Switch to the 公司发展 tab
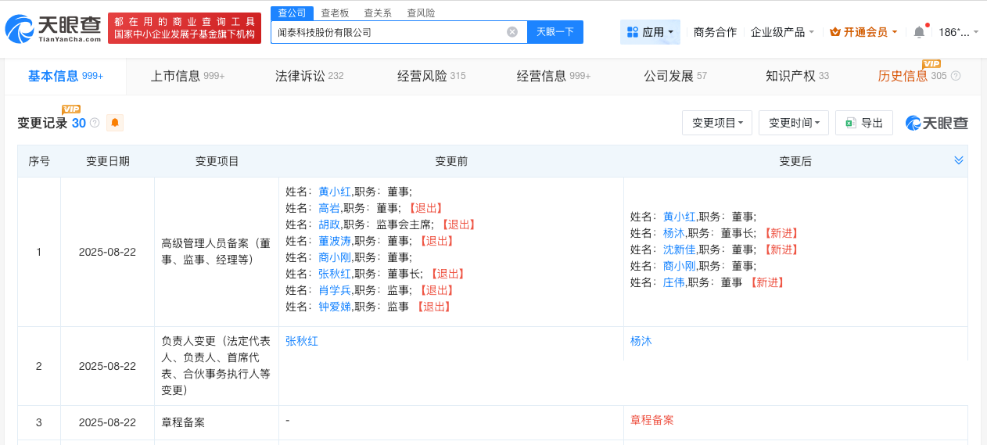The image size is (987, 445). pyautogui.click(x=675, y=76)
